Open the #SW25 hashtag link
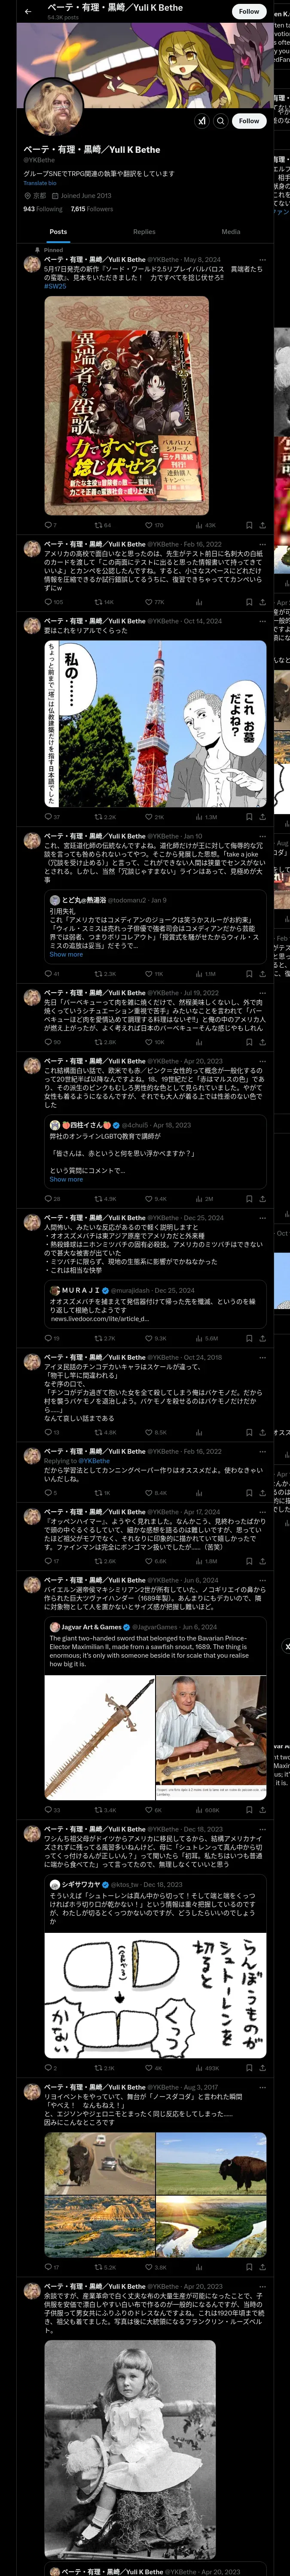The image size is (290, 2576). point(55,286)
